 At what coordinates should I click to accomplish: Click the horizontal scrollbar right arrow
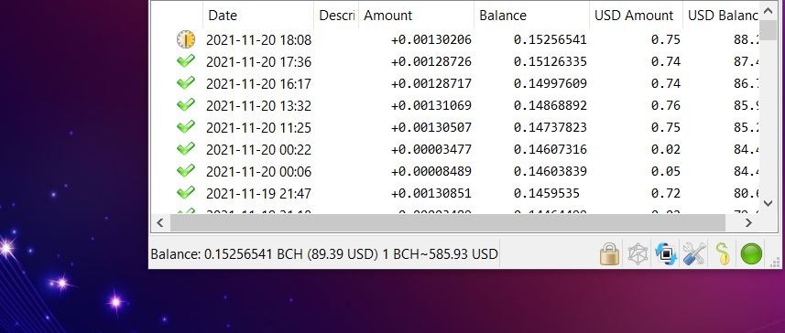point(748,223)
